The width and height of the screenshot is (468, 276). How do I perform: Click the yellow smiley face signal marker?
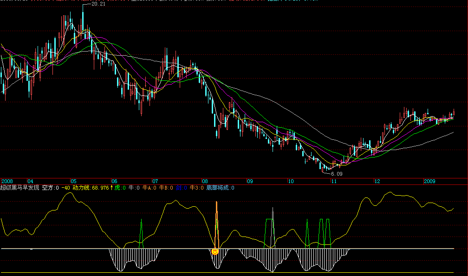coord(215,251)
